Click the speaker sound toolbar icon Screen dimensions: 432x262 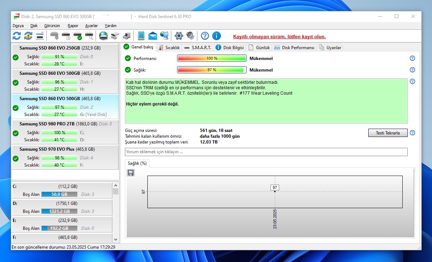coord(190,36)
